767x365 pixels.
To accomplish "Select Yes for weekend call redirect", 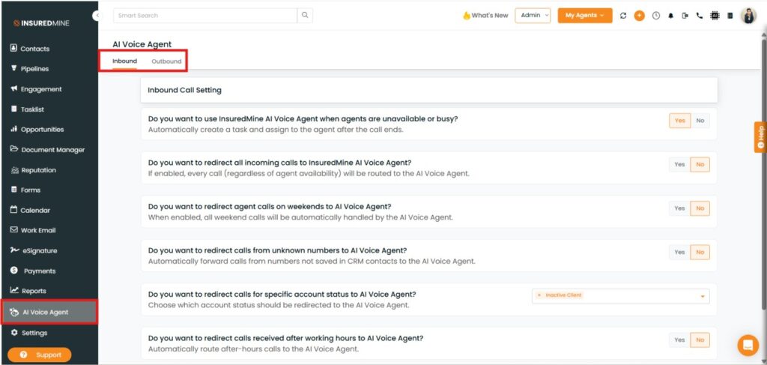I will [679, 208].
